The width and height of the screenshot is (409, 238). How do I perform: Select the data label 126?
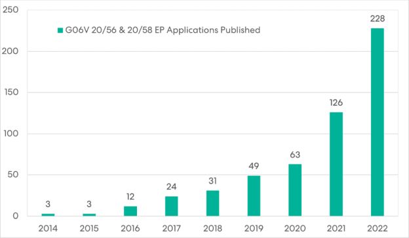[x=336, y=102]
